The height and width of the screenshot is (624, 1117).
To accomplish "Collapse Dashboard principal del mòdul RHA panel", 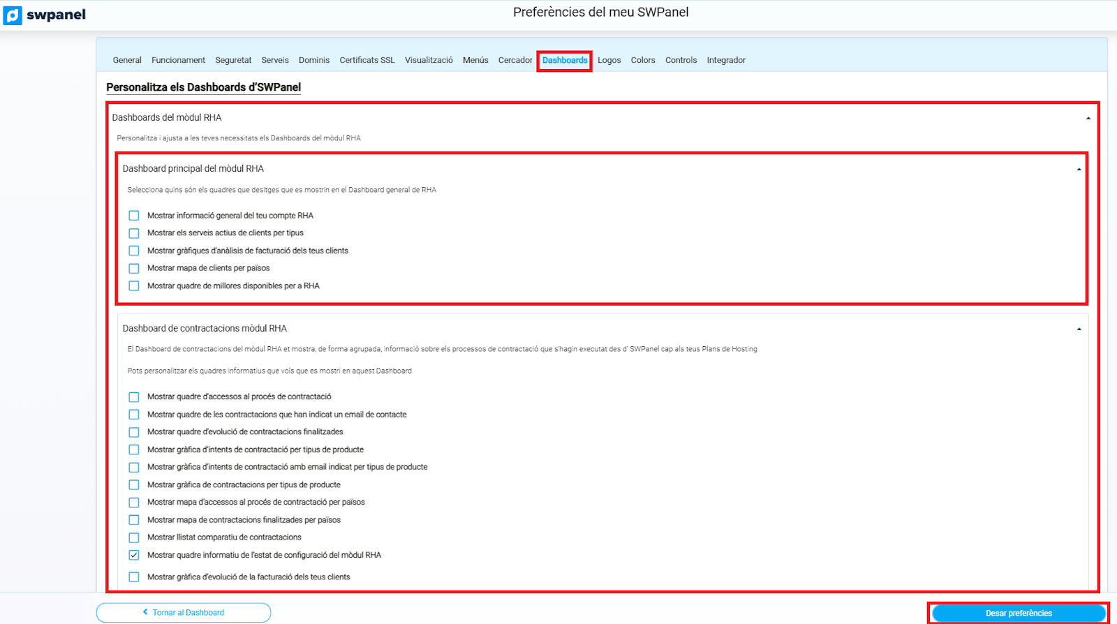I will coord(1079,169).
